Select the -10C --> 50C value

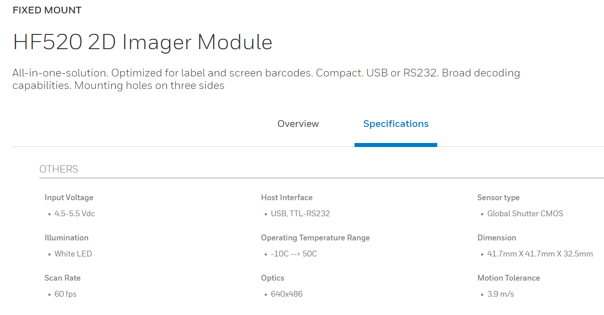pyautogui.click(x=294, y=254)
